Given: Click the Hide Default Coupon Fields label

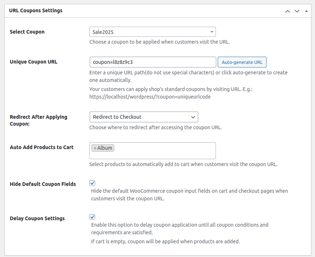Looking at the screenshot, I should [43, 184].
